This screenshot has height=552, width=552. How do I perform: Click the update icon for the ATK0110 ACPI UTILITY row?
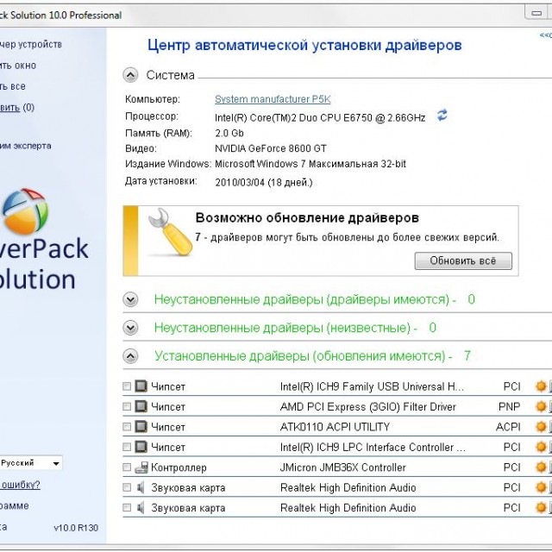pyautogui.click(x=541, y=427)
